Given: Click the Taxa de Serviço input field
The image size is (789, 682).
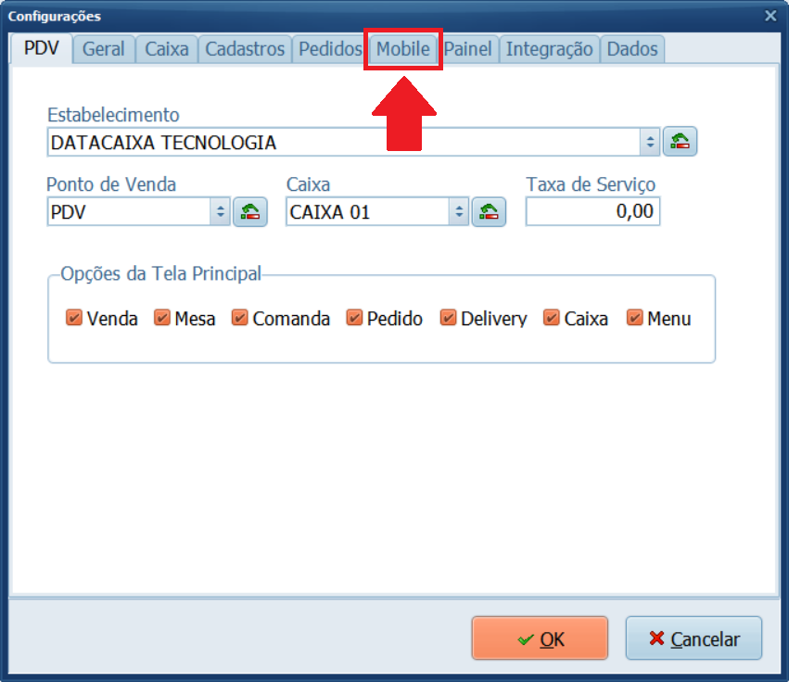Looking at the screenshot, I should (x=592, y=211).
